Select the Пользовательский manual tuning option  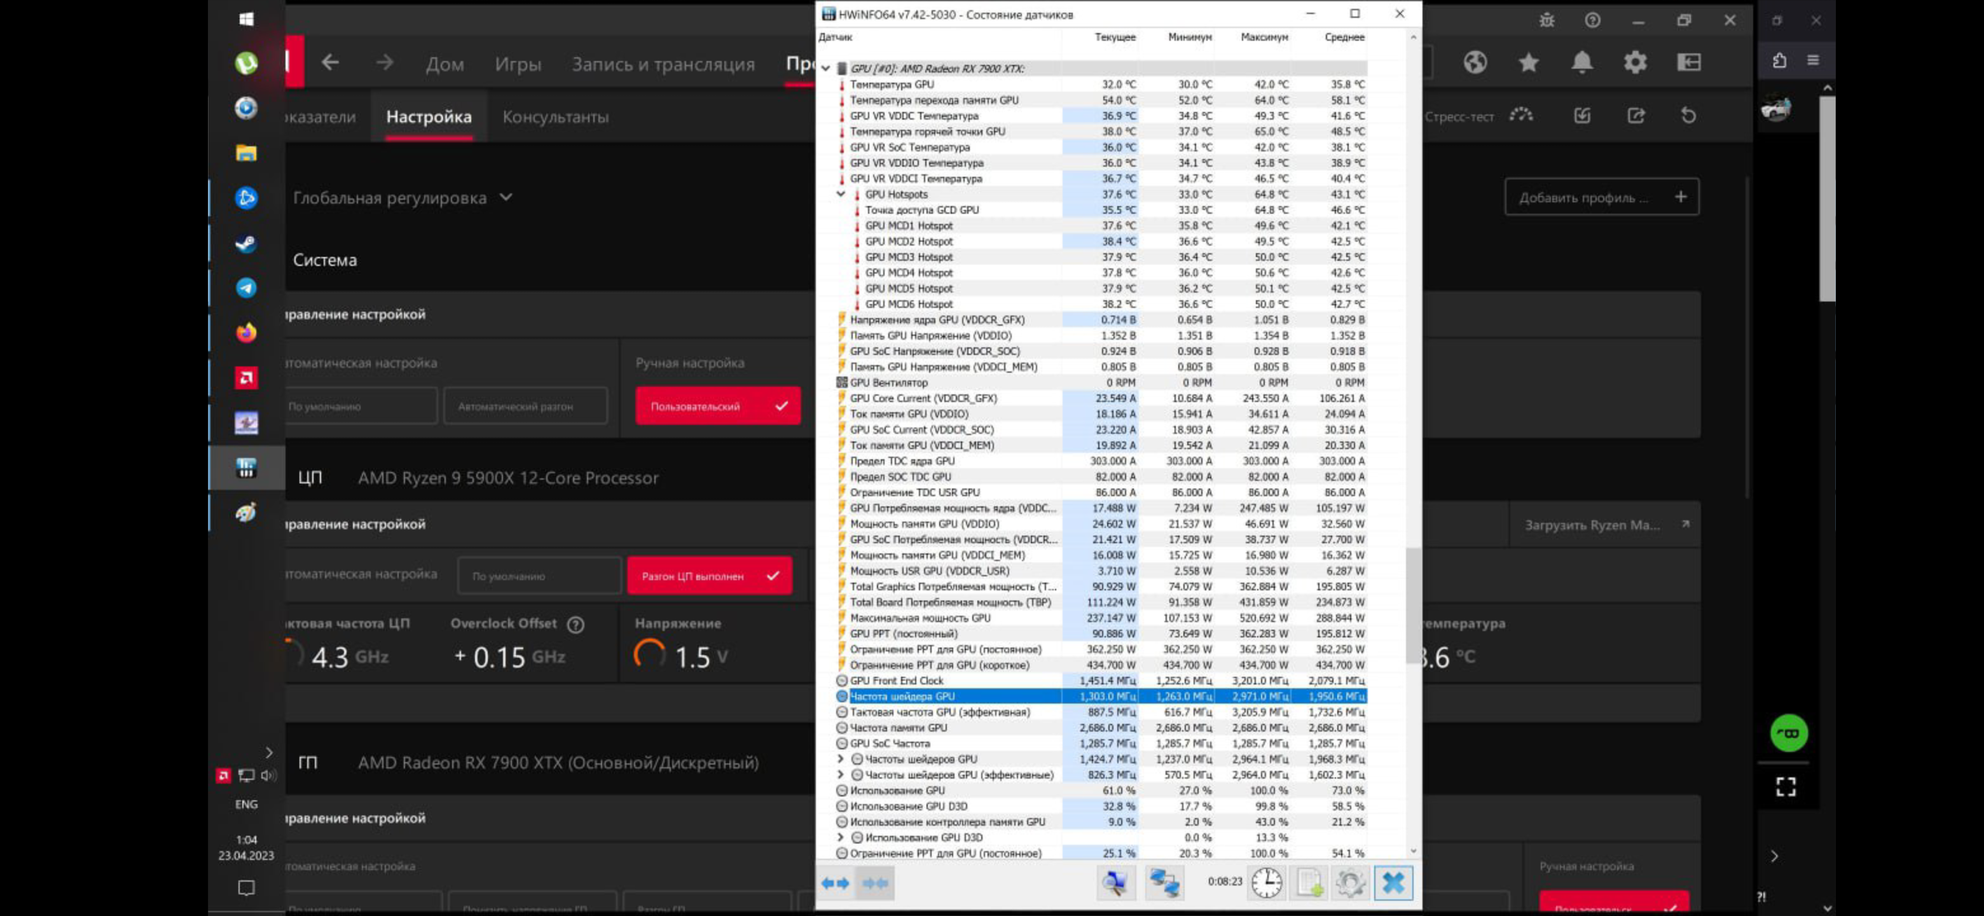[717, 406]
